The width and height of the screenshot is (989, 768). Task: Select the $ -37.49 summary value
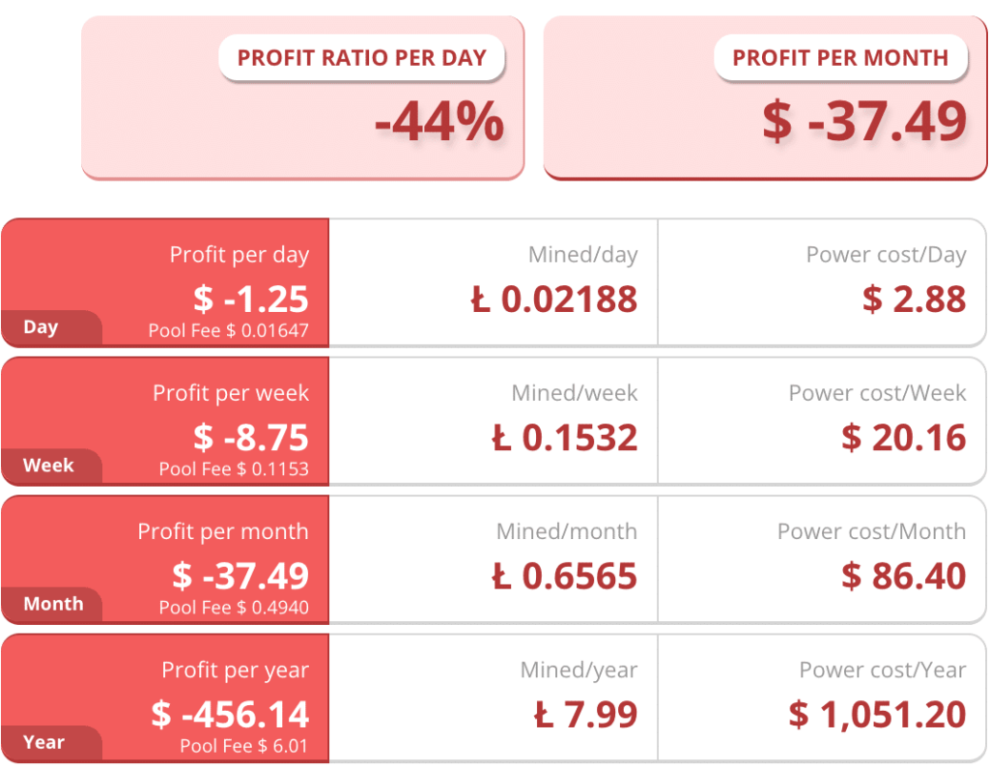864,123
